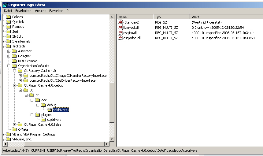Sort by the Wert column header
Viewport: 263px width, 156px height.
click(226, 17)
